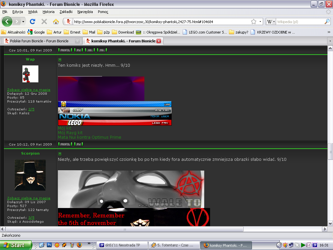Show more bookmarks chevron
Screen dimensions: 333x250
coord(329,32)
